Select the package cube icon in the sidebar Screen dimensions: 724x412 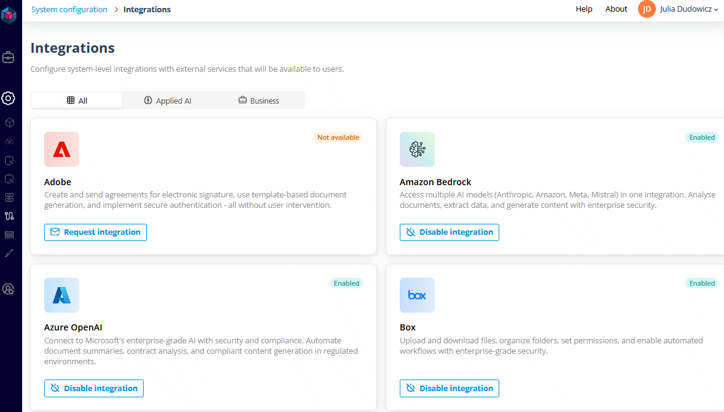coord(8,122)
